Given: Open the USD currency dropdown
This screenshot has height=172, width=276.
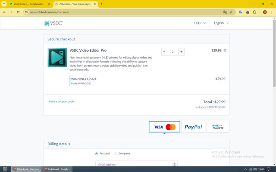Looking at the screenshot, I should [200, 23].
